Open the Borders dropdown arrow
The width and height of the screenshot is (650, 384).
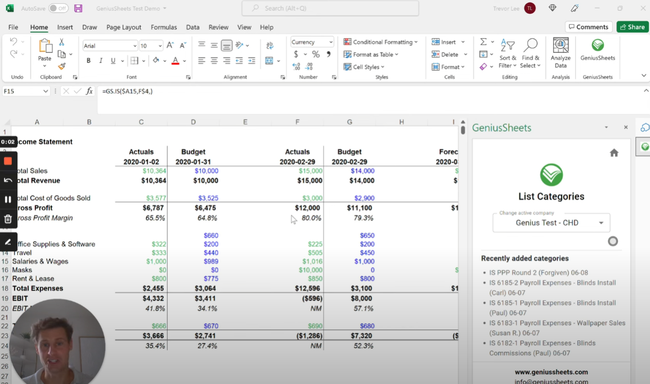click(144, 61)
